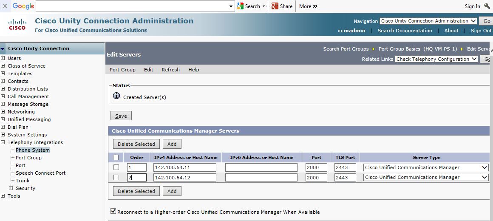Viewport: 493px width, 221px height.
Task: Click the top Add server button
Action: (x=172, y=144)
